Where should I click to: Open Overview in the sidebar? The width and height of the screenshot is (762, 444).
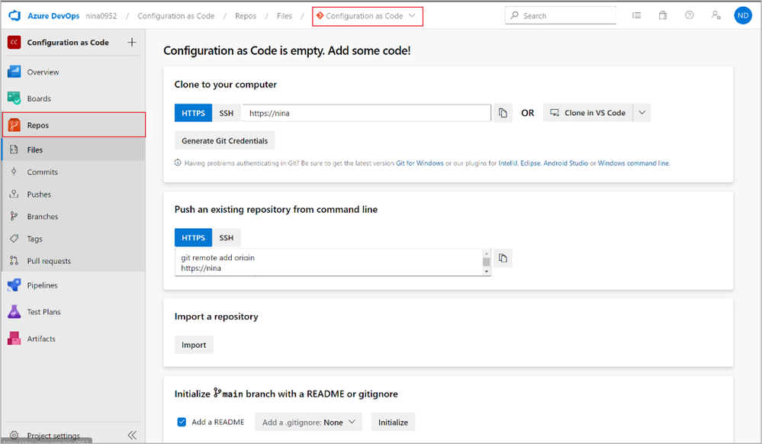click(x=73, y=72)
